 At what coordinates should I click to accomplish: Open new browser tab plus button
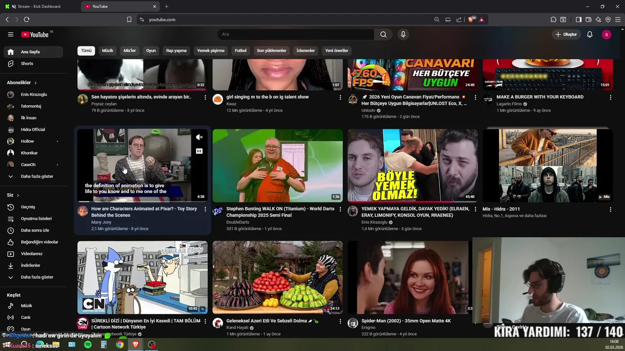[x=167, y=6]
